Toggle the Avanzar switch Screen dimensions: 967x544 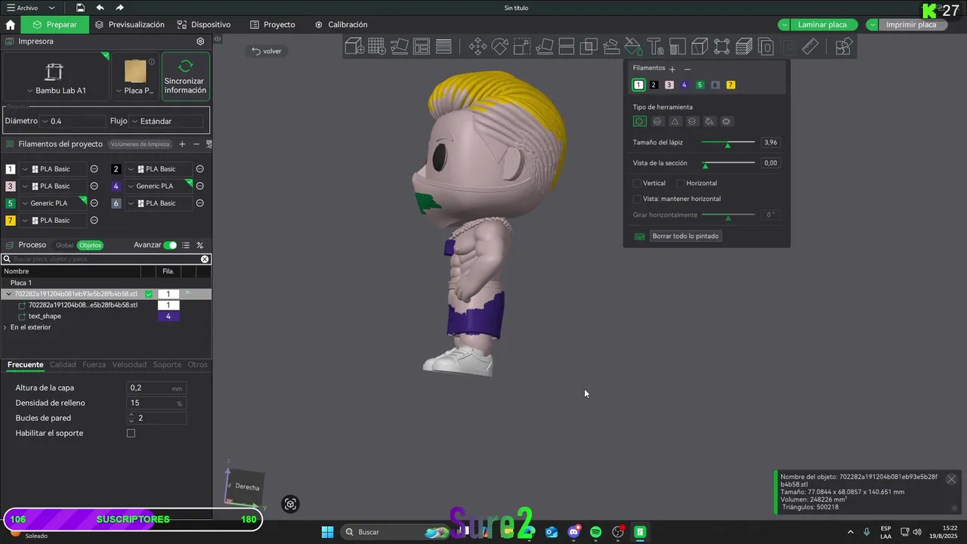point(170,245)
